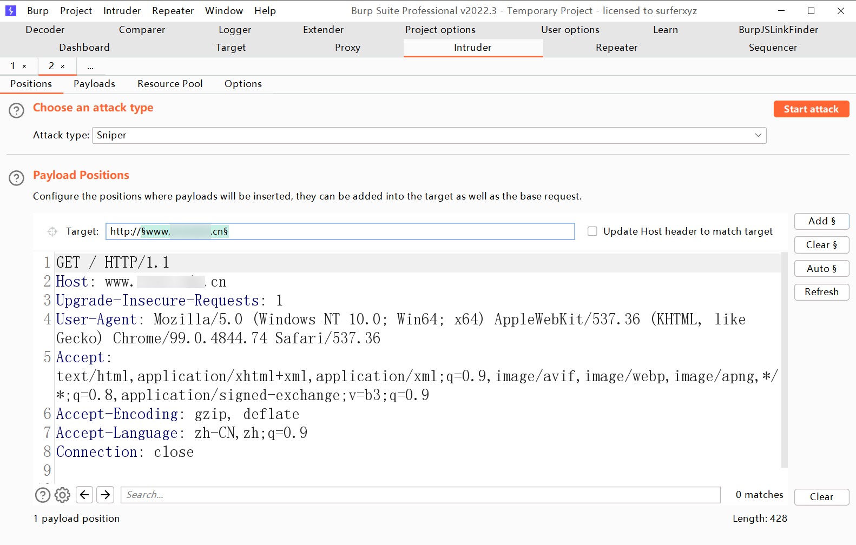Switch to the Logger tab
Viewport: 856px width, 545px height.
[x=235, y=30]
